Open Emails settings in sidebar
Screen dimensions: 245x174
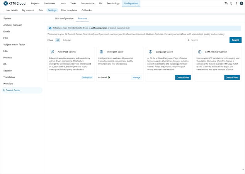point(7,31)
